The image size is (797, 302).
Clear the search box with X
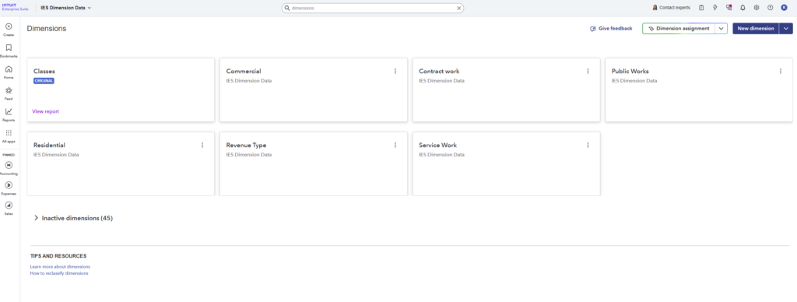tap(458, 8)
